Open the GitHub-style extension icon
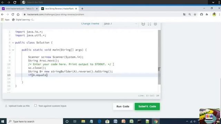The width and height of the screenshot is (221, 124). click(202, 14)
